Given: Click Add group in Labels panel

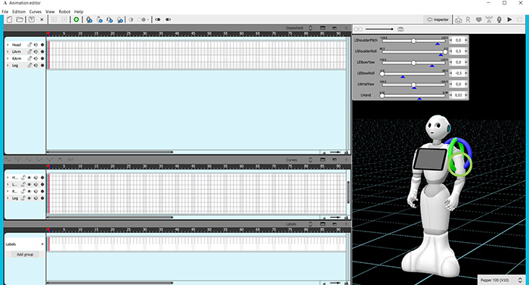Looking at the screenshot, I should [x=25, y=255].
